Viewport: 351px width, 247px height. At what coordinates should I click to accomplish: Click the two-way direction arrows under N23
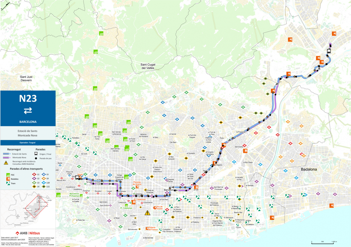click(28, 111)
